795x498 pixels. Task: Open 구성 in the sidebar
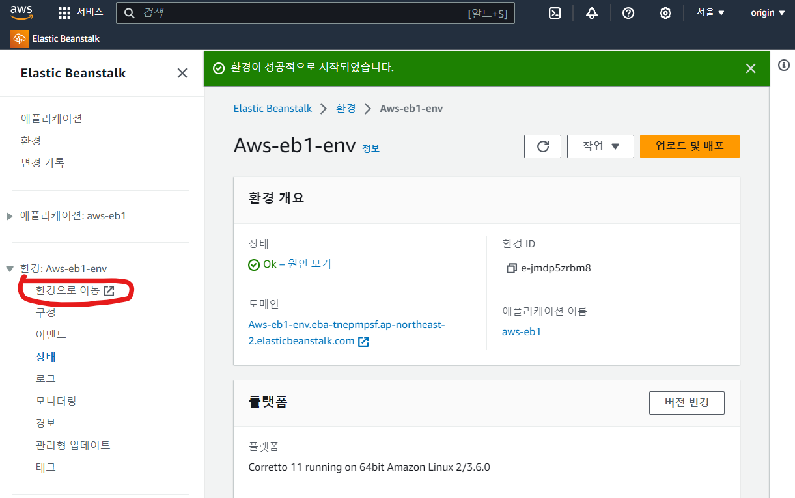[x=46, y=312]
